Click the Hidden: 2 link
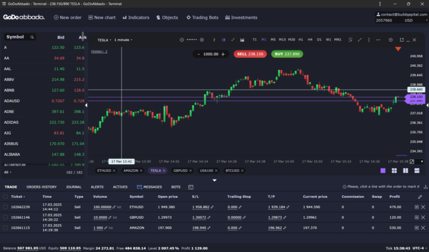 [99, 52]
